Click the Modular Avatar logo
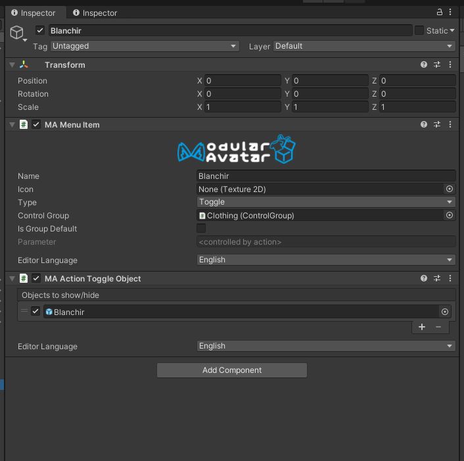Viewport: 464px width, 461px height. (x=236, y=149)
